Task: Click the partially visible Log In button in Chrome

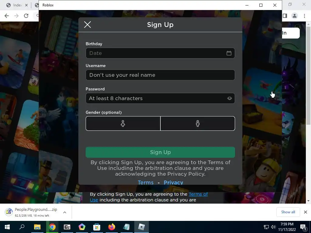Action: click(x=291, y=33)
